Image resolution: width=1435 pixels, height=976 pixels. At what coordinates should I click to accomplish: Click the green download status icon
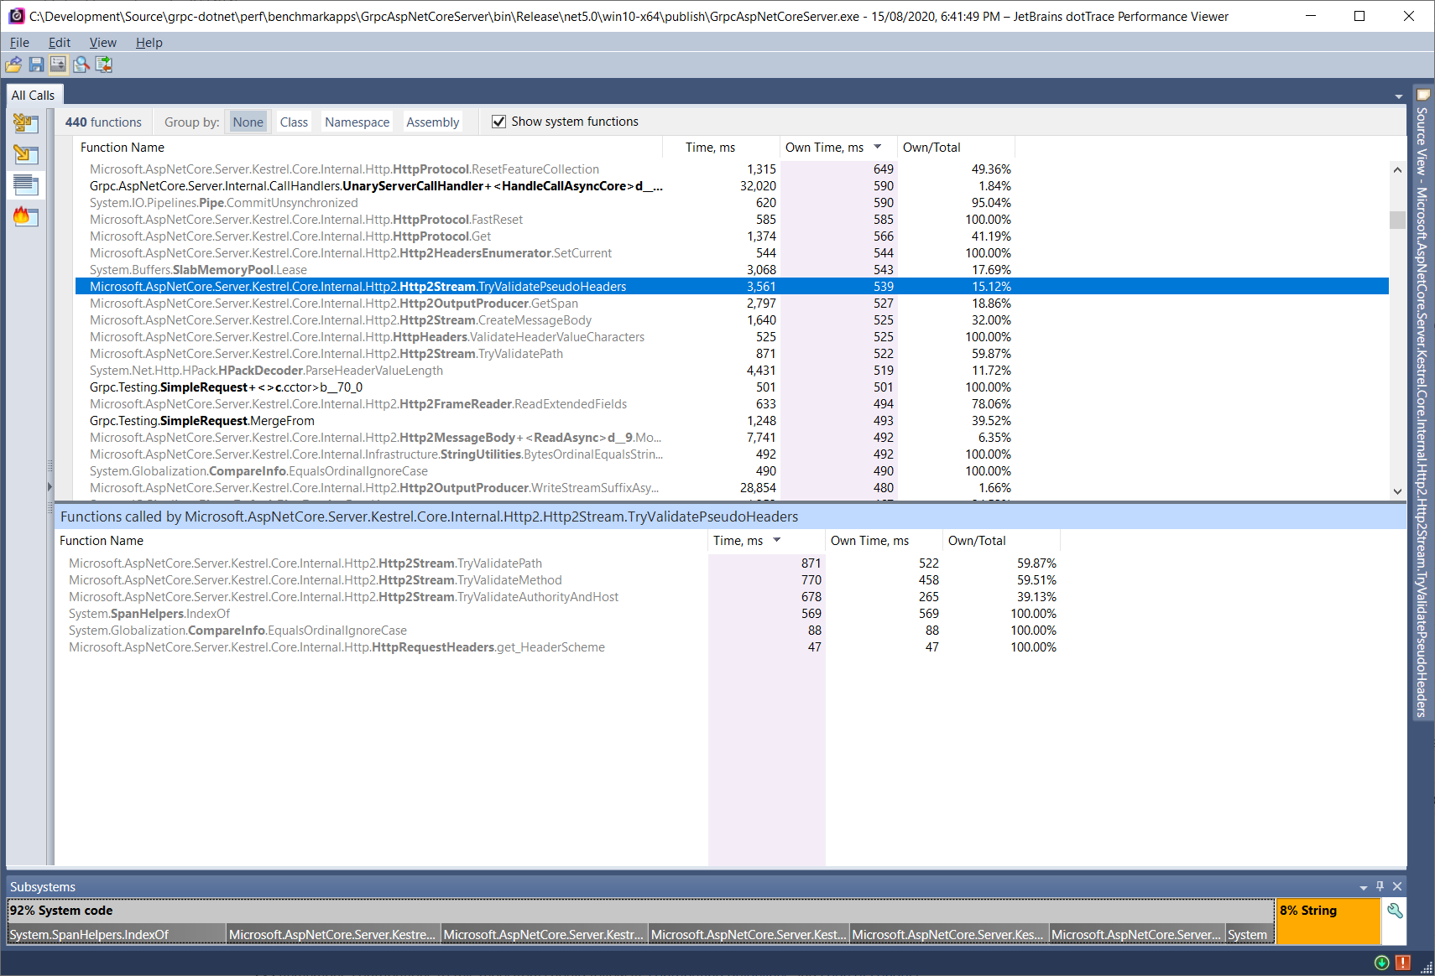(x=1381, y=963)
